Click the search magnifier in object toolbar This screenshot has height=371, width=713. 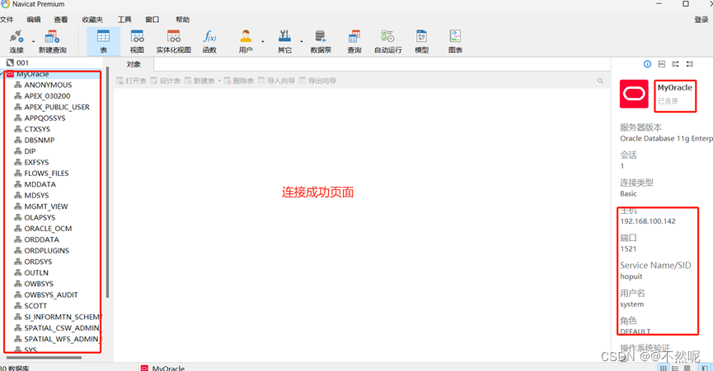600,81
